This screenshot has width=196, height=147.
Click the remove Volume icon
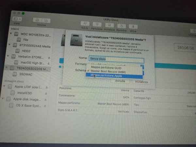click(46, 21)
